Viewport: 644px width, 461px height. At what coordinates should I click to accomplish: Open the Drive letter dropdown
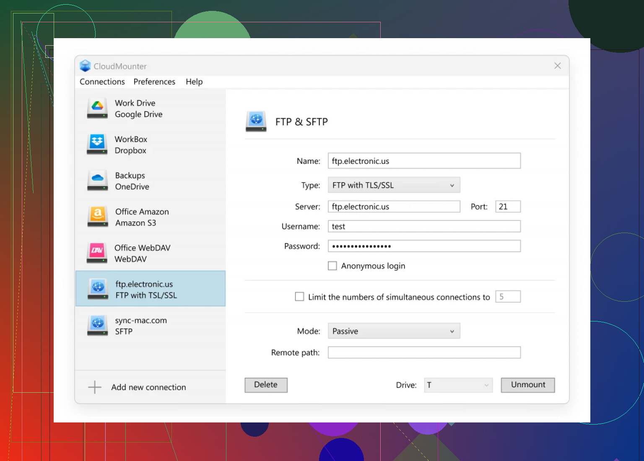coord(458,385)
